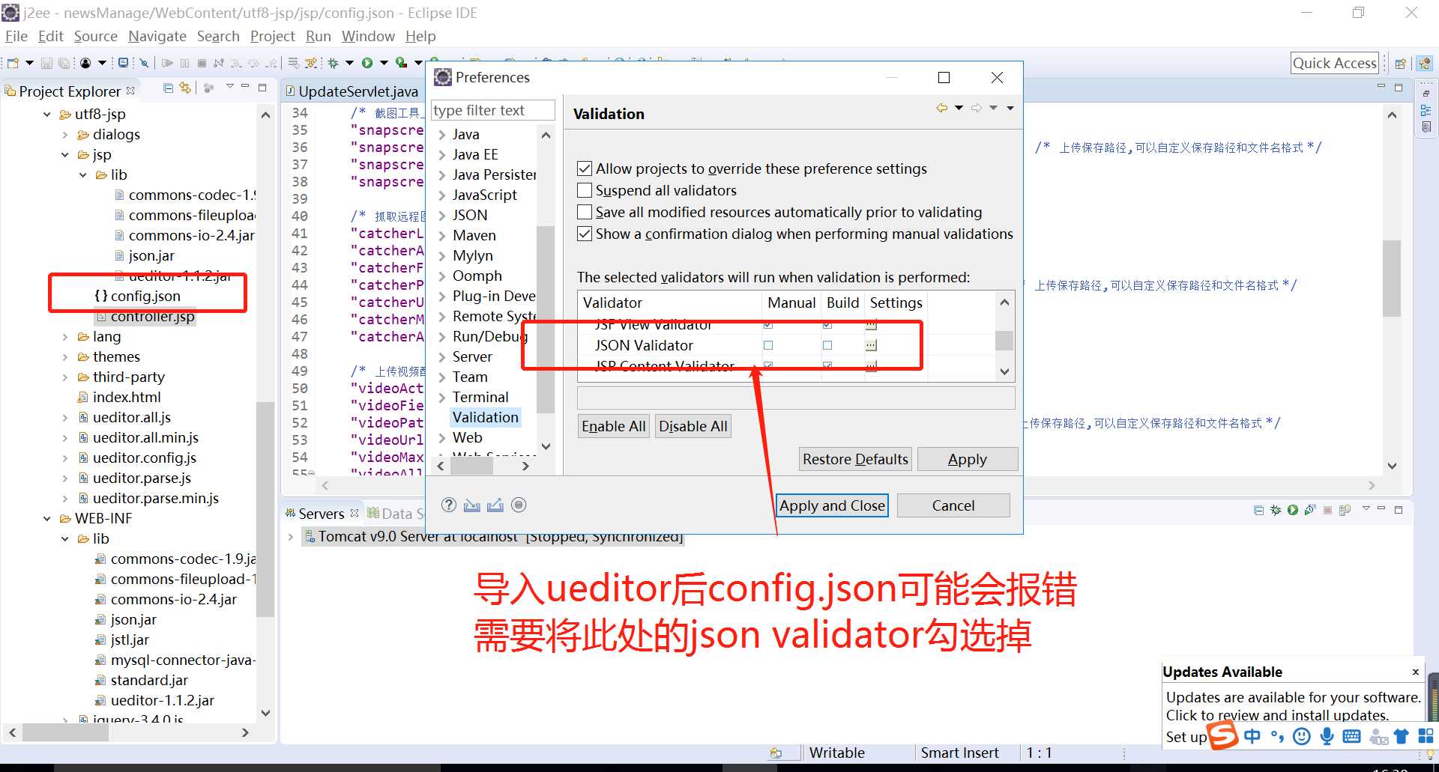The height and width of the screenshot is (772, 1439).
Task: Expand the dialogs folder in Project Explorer
Action: [x=65, y=135]
